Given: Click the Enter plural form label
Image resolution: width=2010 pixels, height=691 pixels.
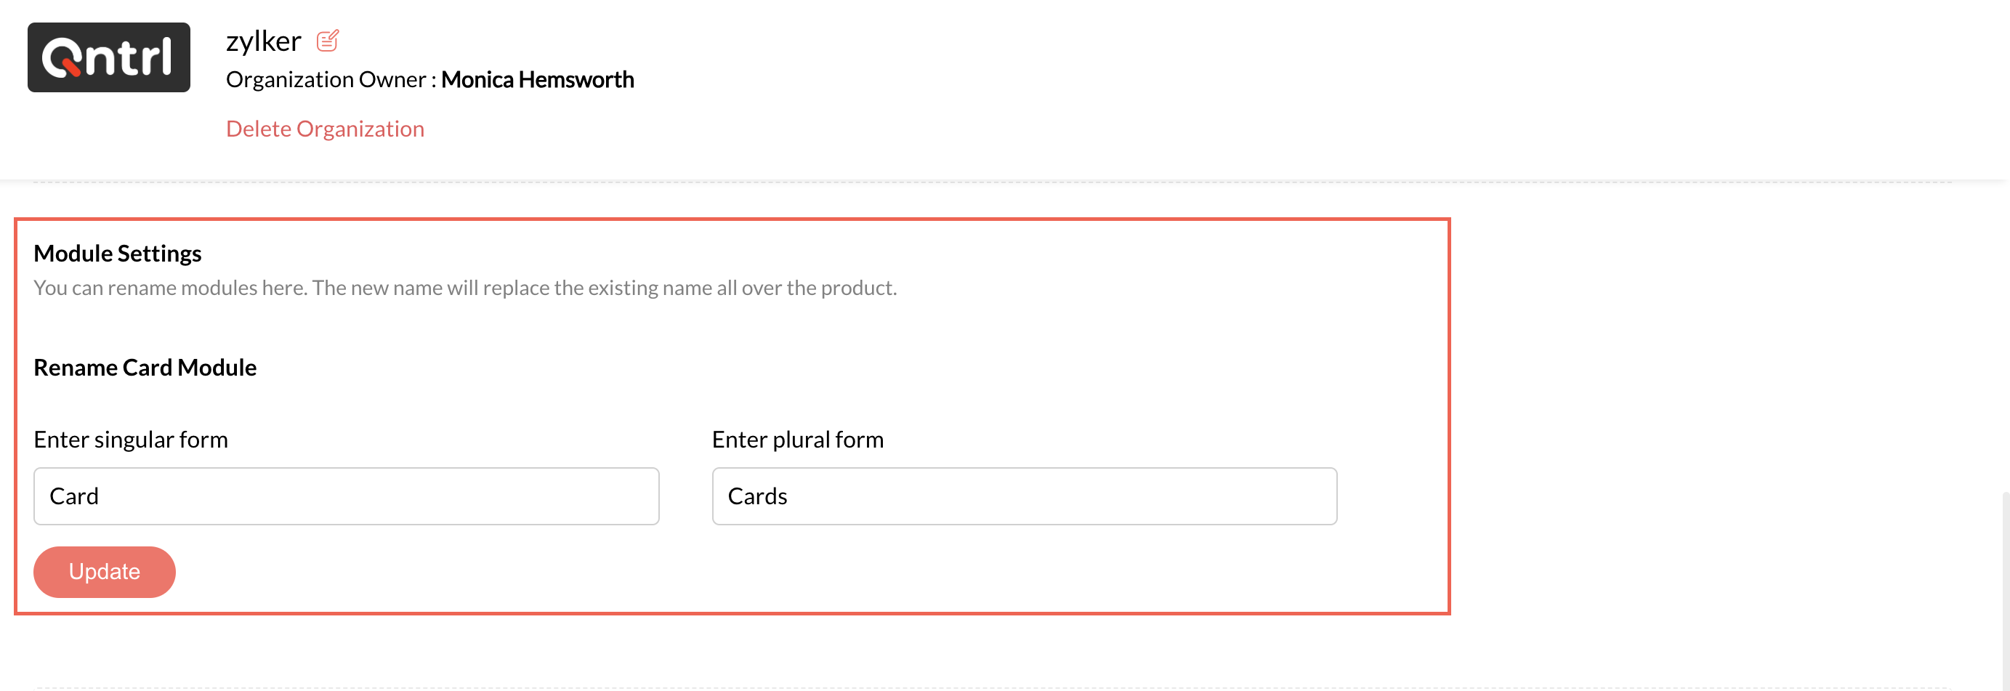Looking at the screenshot, I should pos(797,440).
